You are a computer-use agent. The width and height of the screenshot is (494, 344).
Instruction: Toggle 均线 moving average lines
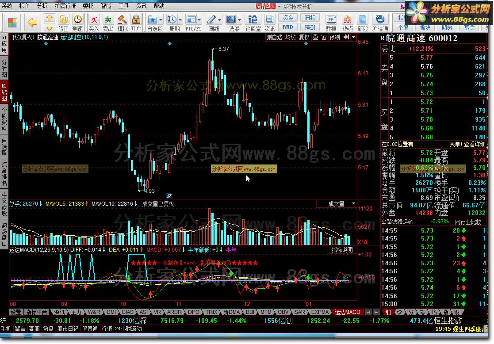(x=290, y=37)
